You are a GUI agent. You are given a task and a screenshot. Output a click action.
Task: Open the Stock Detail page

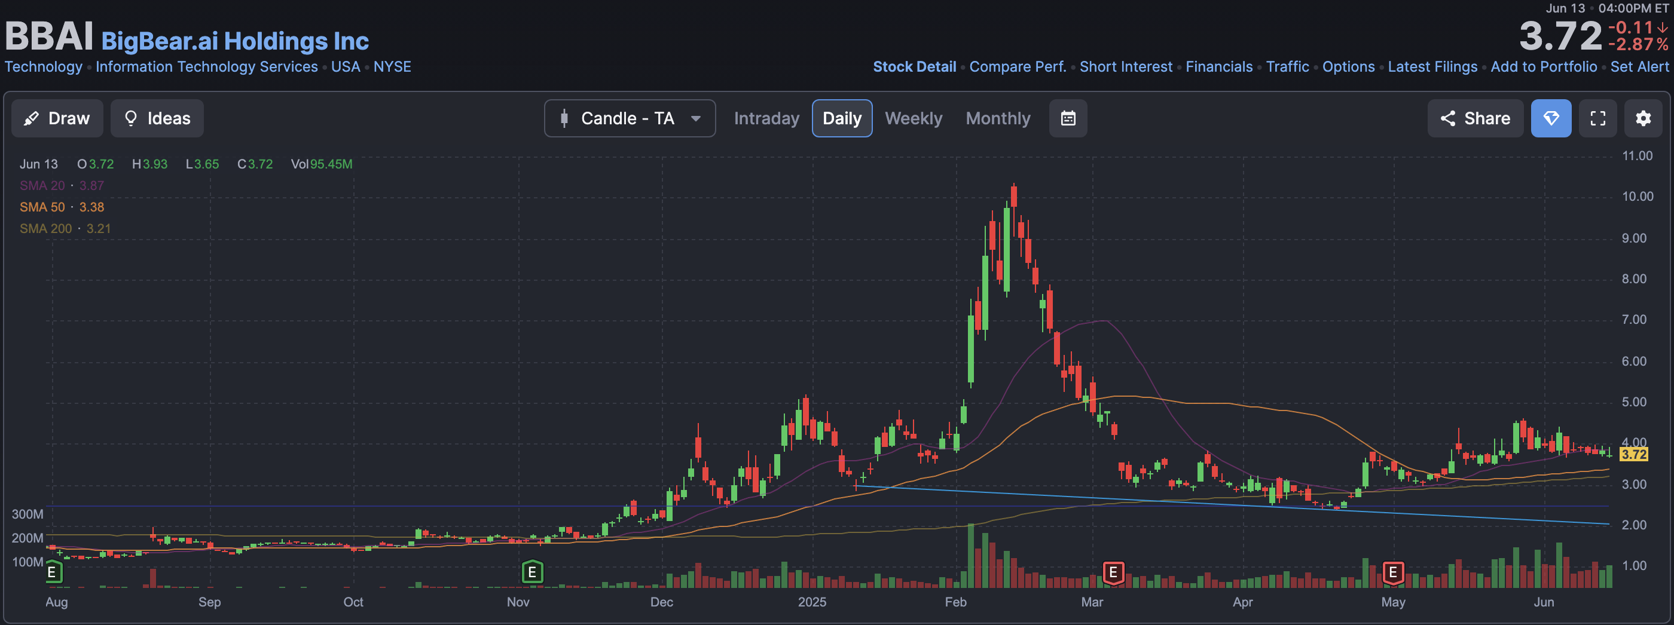[914, 67]
